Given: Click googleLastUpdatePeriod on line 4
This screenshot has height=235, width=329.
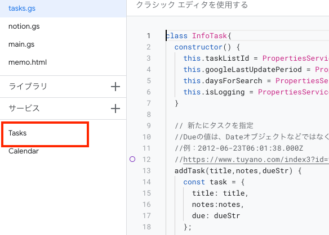Looking at the screenshot, I should click(254, 70).
